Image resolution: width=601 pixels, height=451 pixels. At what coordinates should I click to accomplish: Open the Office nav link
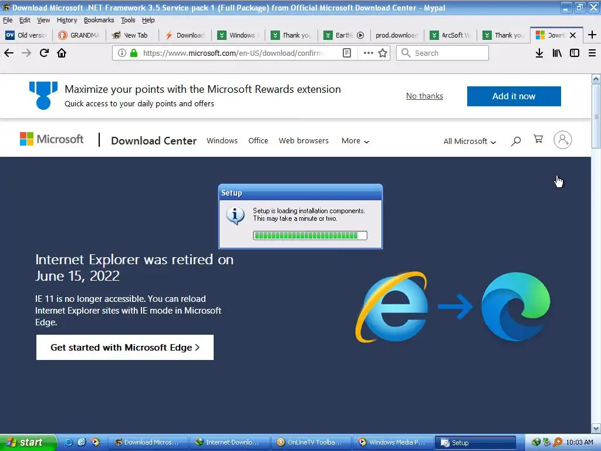258,141
